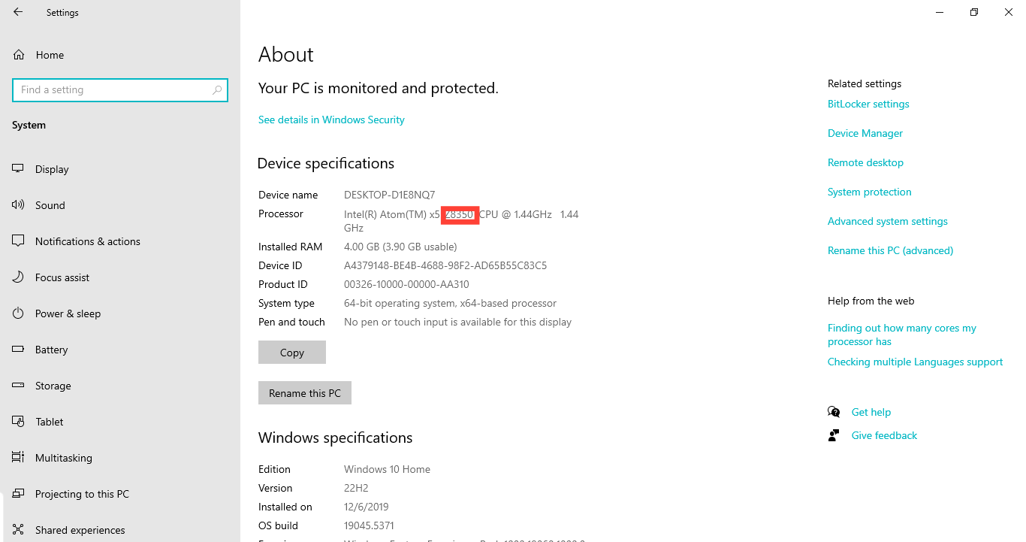This screenshot has width=1026, height=542.
Task: Open Advanced system settings
Action: [x=887, y=221]
